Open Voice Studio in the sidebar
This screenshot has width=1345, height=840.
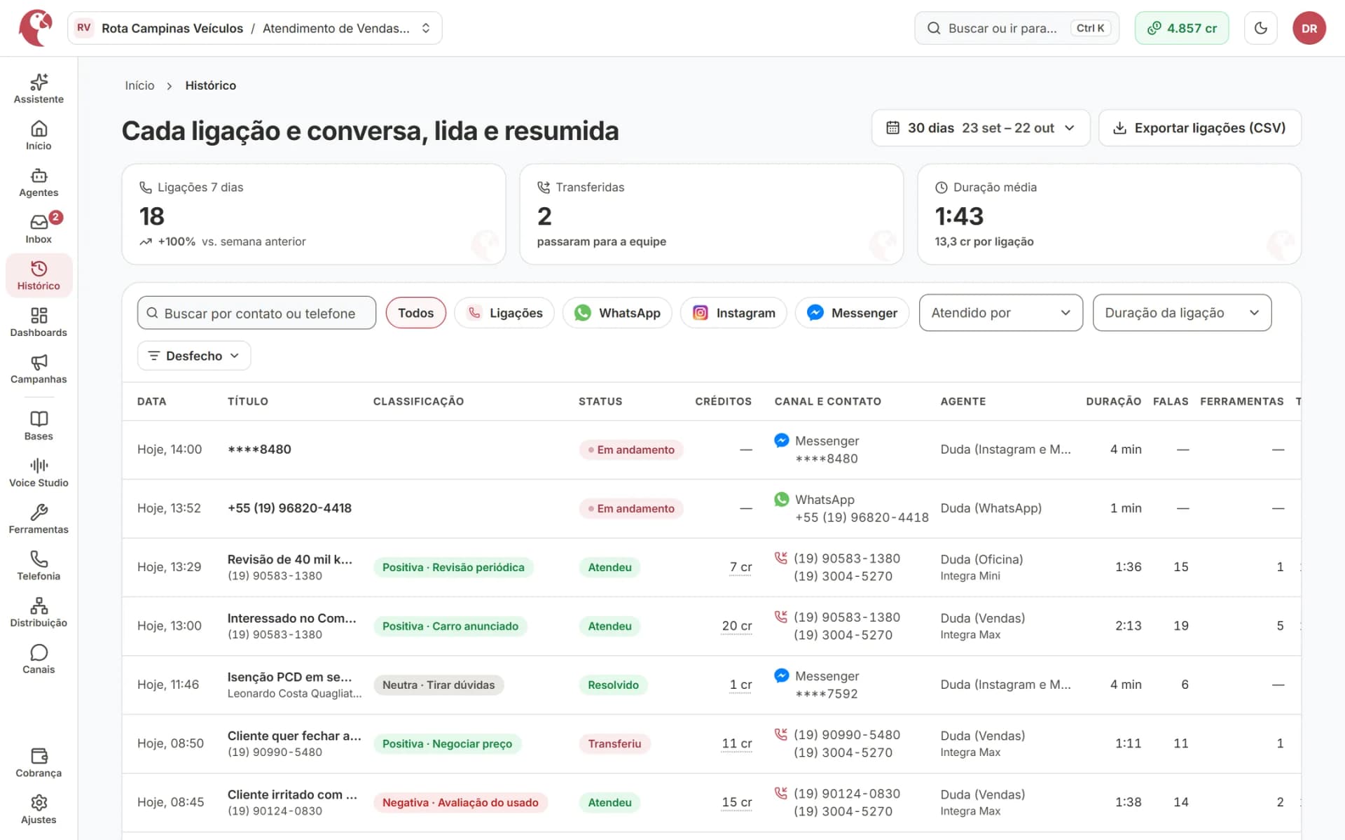point(39,472)
